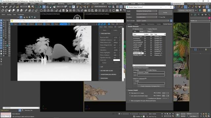The height and width of the screenshot is (118, 211).
Task: Click the render elements list horizontal scrollbar
Action: [149, 66]
